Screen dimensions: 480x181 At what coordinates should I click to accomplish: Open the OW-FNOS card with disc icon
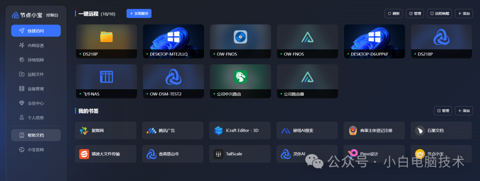pyautogui.click(x=240, y=41)
